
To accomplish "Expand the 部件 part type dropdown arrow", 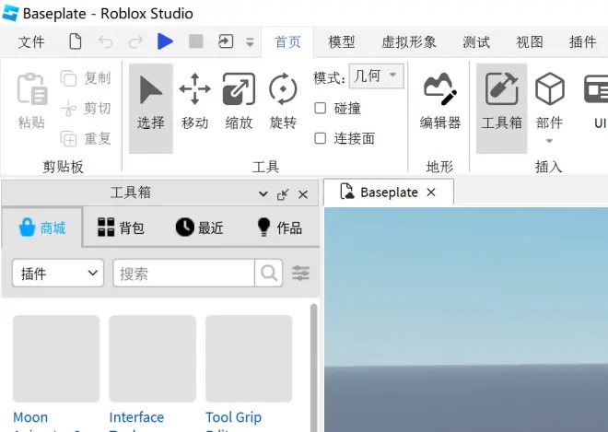I will tap(549, 141).
